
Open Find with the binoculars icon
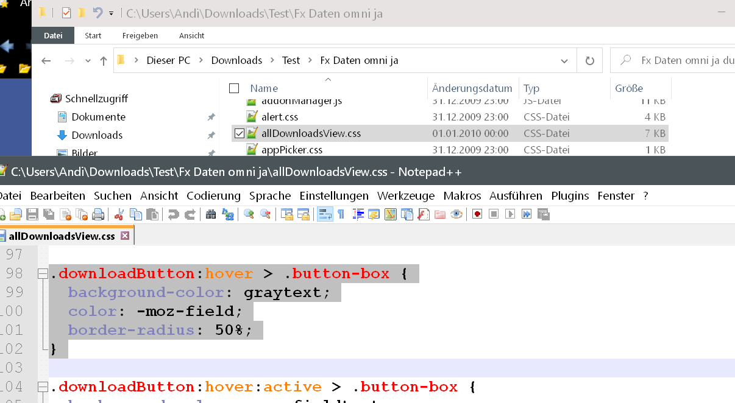coord(211,214)
